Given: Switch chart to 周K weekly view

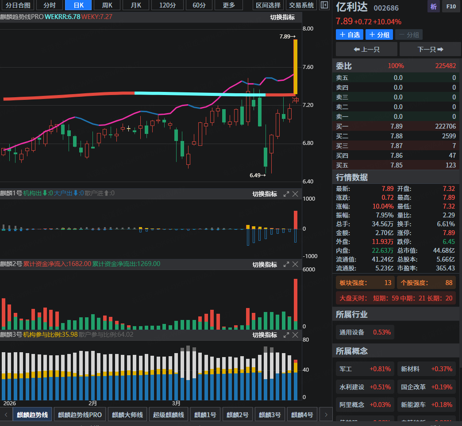Looking at the screenshot, I should click(x=107, y=5).
